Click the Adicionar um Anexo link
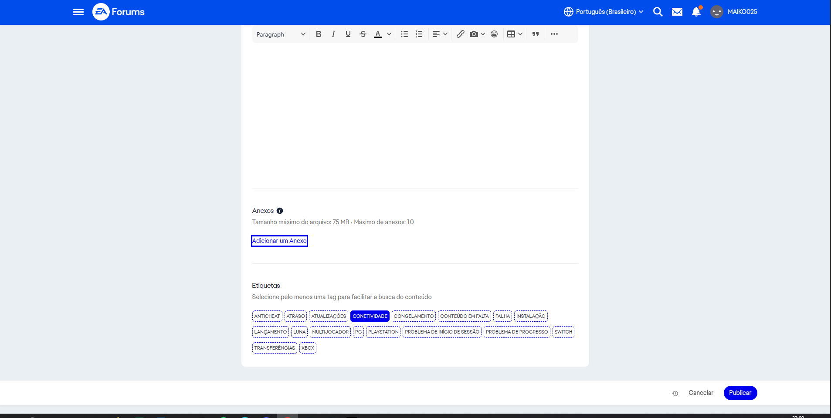Screen dimensions: 831x418 279,241
